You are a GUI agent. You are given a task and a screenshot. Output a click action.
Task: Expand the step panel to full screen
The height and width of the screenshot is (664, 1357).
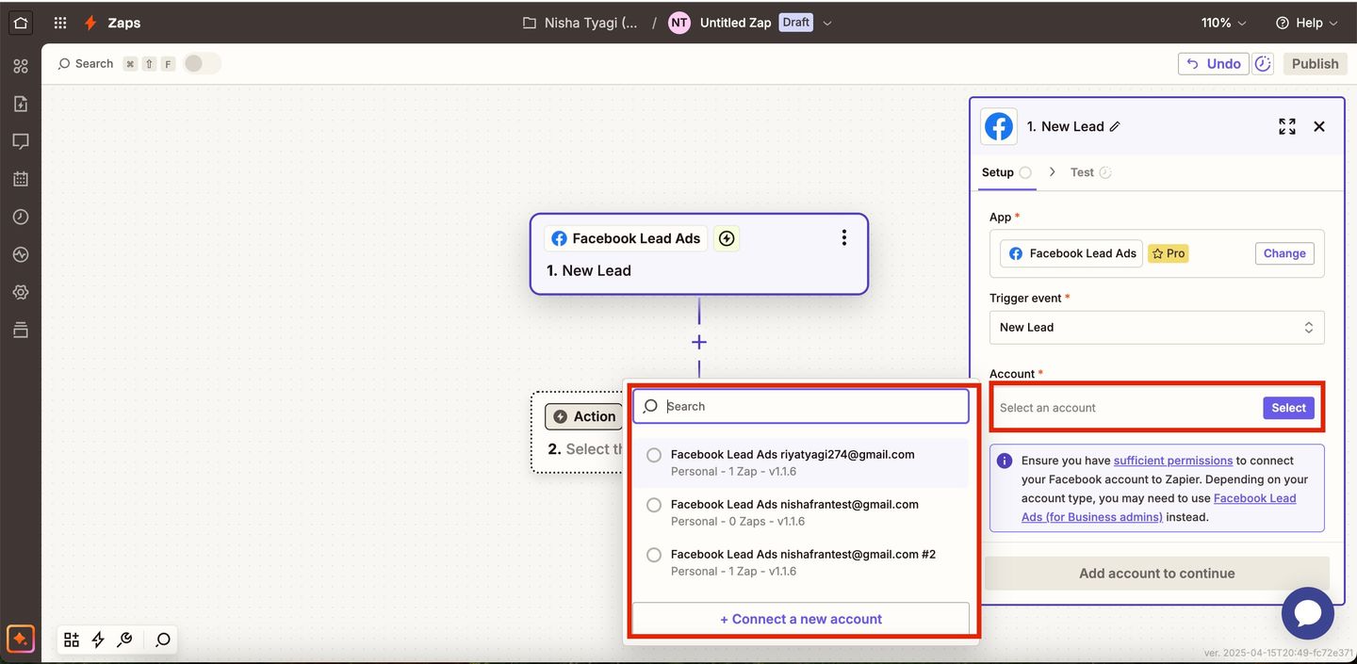1287,126
